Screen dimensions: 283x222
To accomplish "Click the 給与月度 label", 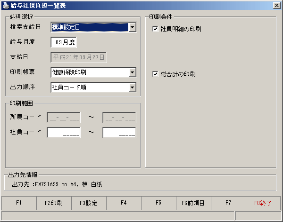I will click(22, 42).
